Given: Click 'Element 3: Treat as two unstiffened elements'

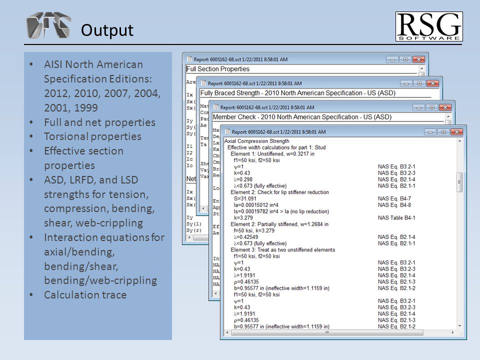Looking at the screenshot, I should (x=283, y=250).
